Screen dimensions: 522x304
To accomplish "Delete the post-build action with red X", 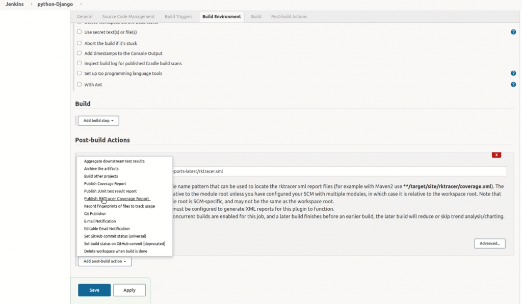I will click(496, 155).
